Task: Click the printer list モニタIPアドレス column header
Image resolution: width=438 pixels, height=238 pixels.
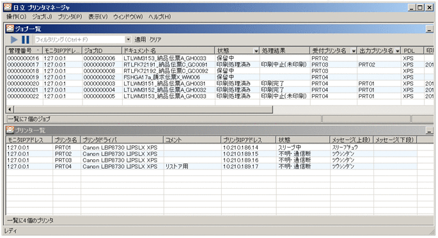Action: coord(29,139)
